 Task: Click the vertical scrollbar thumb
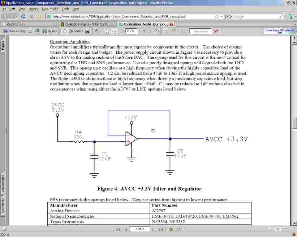tap(294, 123)
